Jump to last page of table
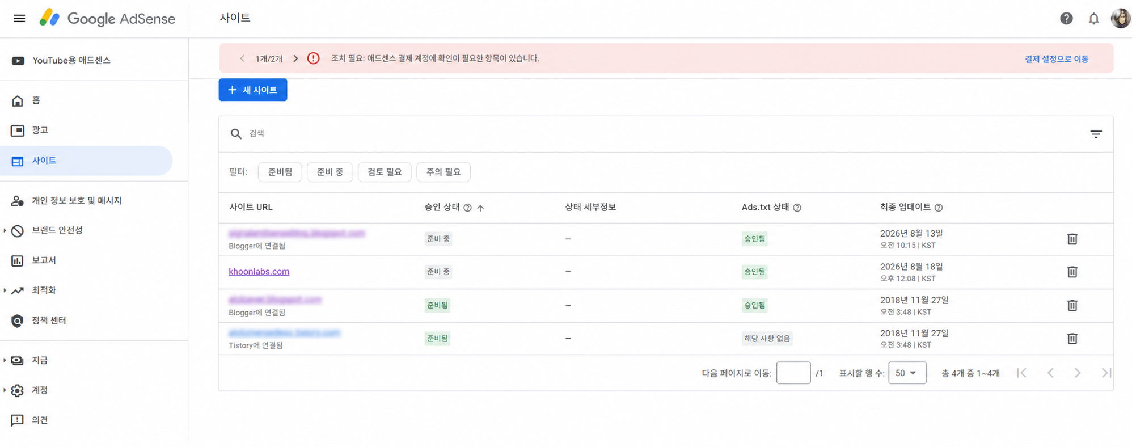 [x=1105, y=373]
